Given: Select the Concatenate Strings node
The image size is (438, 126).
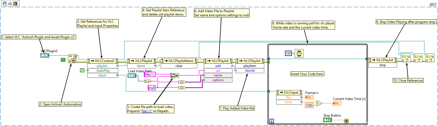Looking at the screenshot, I should point(175,75).
